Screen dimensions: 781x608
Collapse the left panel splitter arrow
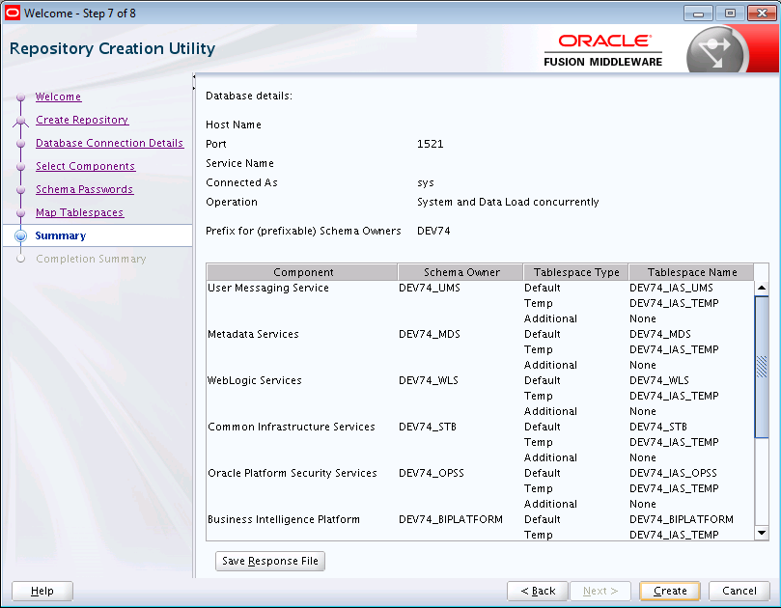tap(194, 76)
